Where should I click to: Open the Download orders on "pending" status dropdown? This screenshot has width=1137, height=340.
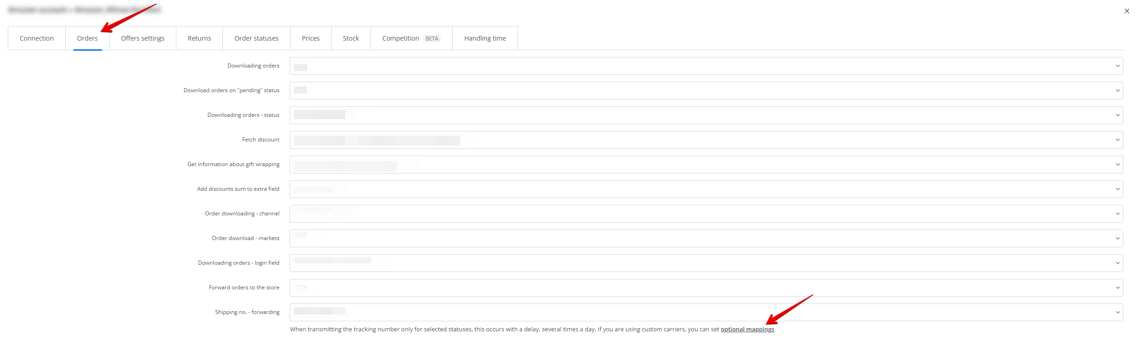706,91
